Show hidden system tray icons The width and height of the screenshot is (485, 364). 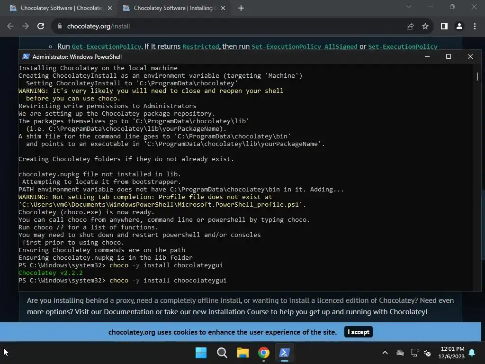[x=385, y=353]
